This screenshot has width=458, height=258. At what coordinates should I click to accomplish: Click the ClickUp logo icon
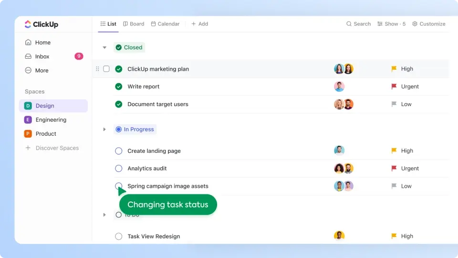(x=28, y=24)
